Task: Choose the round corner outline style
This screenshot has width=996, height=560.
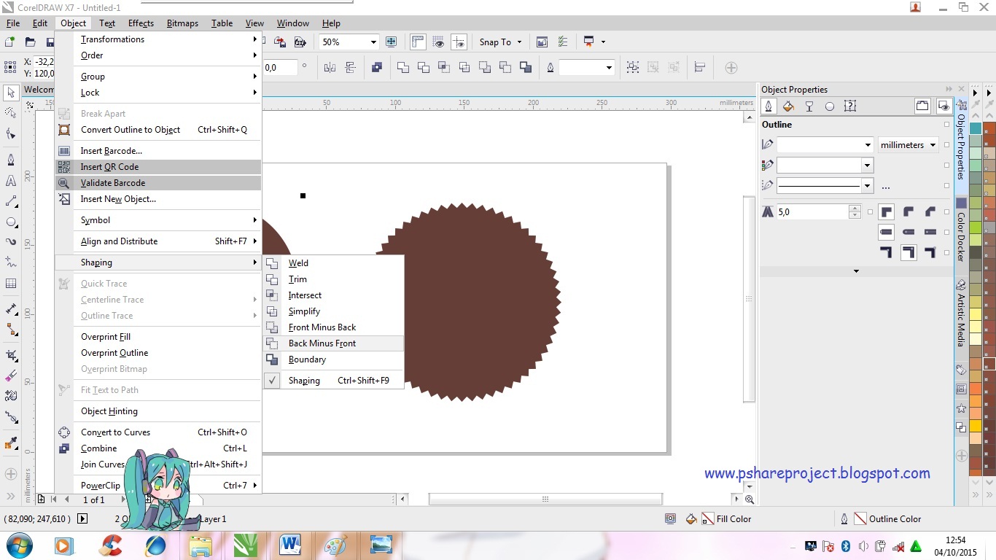Action: (909, 212)
